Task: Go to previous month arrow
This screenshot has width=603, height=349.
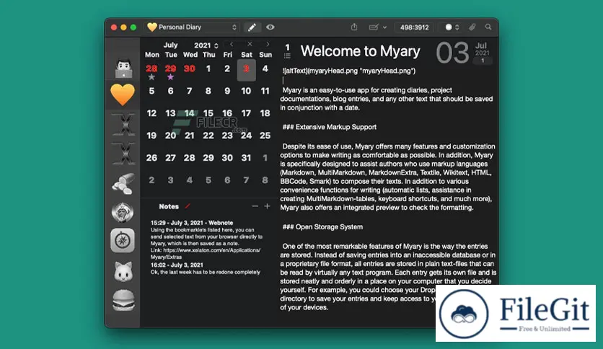Action: pos(231,44)
